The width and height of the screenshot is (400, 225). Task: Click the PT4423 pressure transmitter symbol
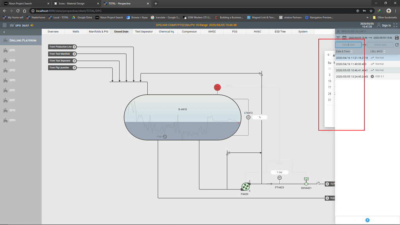[x=279, y=178]
